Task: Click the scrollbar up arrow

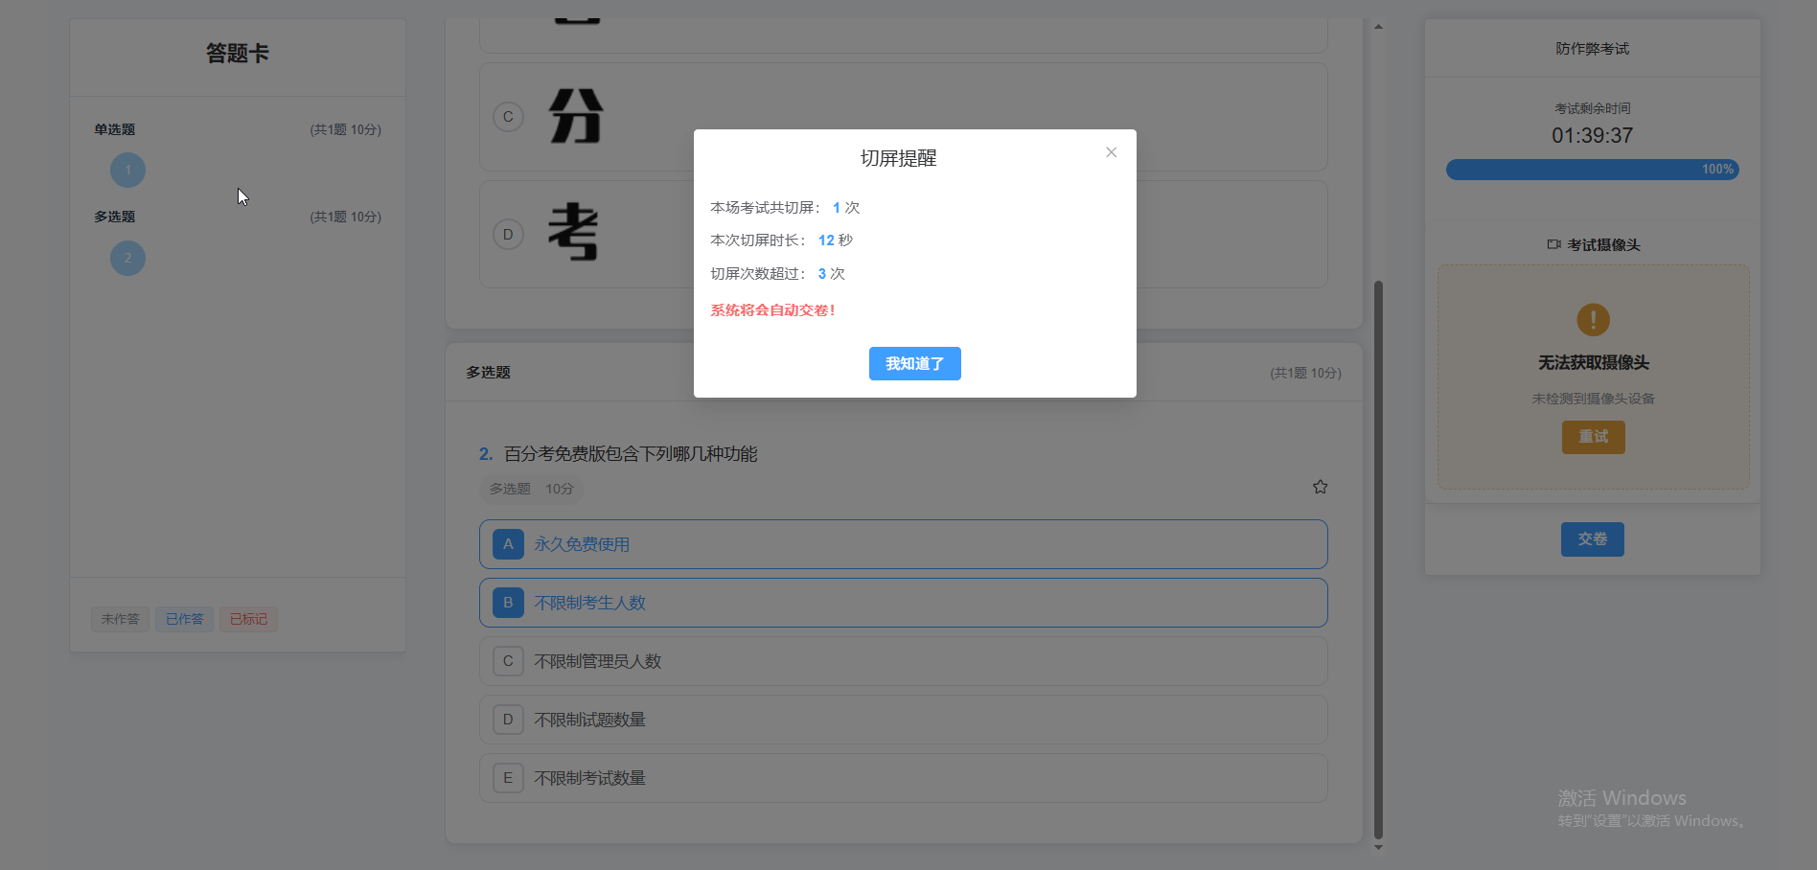Action: click(1377, 26)
